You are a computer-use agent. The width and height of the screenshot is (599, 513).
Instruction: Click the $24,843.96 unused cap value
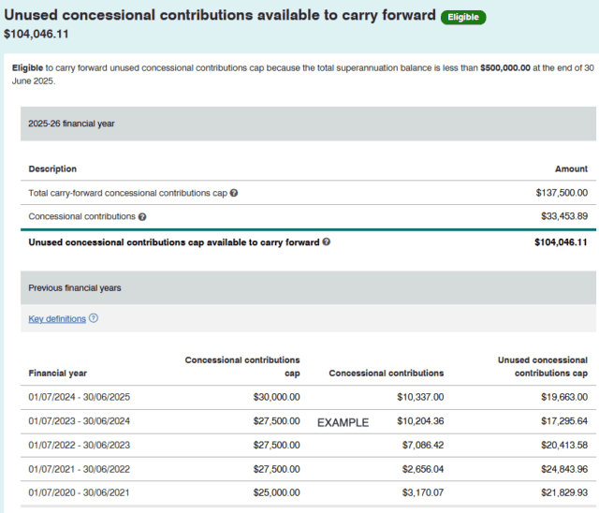(564, 469)
